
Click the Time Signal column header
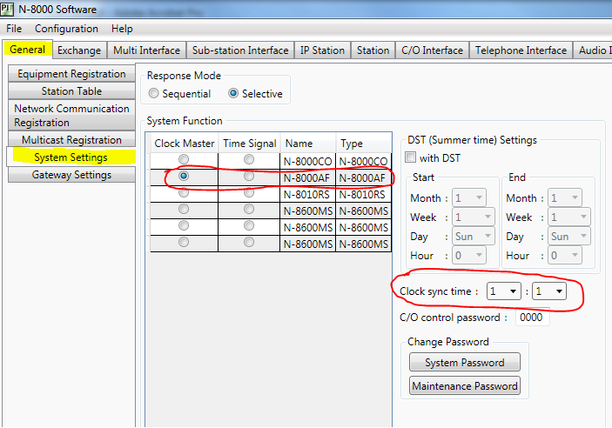tap(249, 144)
